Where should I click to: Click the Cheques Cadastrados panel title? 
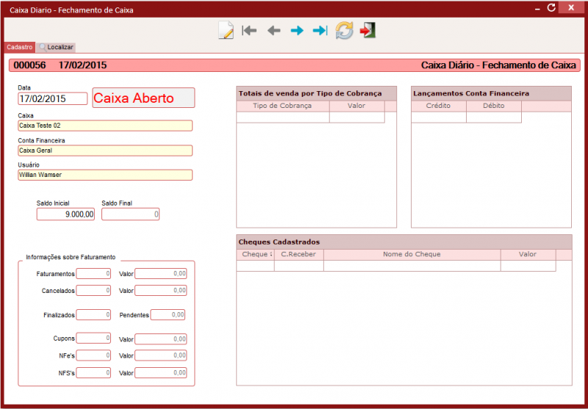coord(279,242)
